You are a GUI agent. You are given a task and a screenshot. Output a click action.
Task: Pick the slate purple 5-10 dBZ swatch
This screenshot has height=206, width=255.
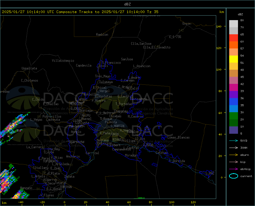233,130
